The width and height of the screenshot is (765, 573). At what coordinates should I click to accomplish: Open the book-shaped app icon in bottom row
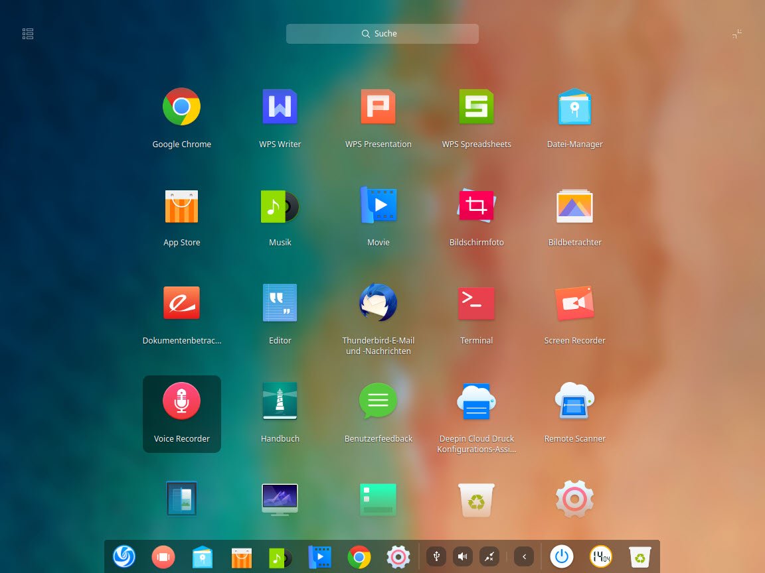(x=181, y=499)
